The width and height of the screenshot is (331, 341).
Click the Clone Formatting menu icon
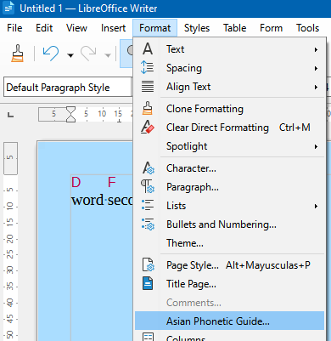point(148,108)
